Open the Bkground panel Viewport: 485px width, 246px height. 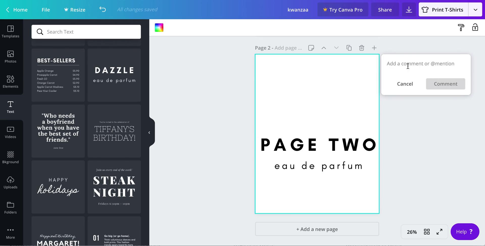pyautogui.click(x=10, y=158)
